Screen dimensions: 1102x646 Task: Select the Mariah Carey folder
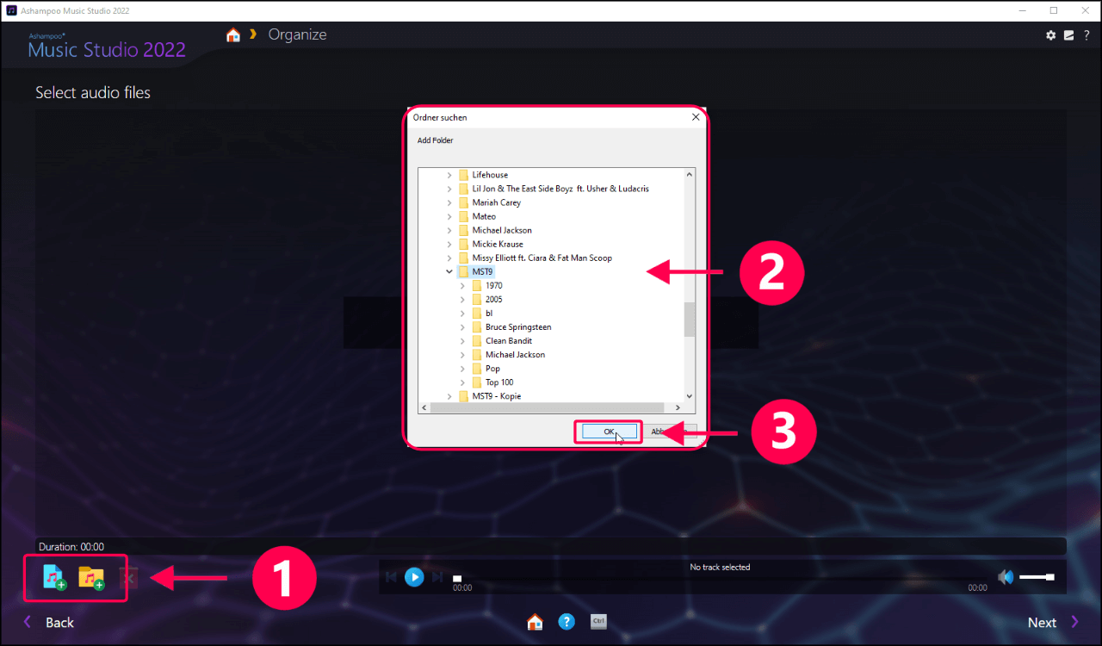coord(496,202)
